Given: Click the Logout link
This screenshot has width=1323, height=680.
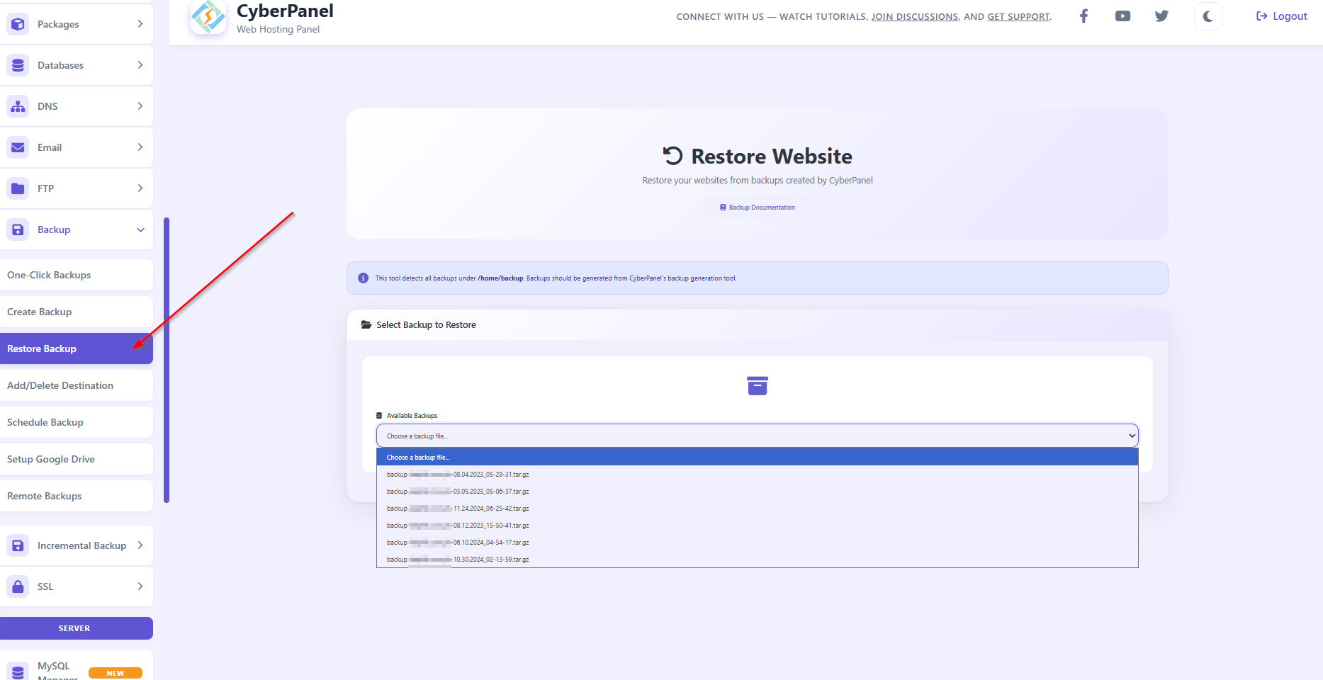Looking at the screenshot, I should (x=1282, y=16).
